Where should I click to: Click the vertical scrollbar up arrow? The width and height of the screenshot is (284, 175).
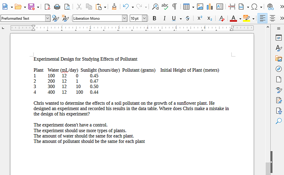(268, 27)
